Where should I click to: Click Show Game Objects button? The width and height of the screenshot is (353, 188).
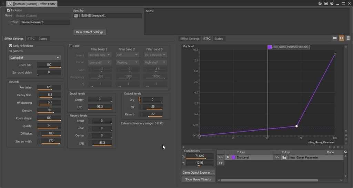(198, 179)
